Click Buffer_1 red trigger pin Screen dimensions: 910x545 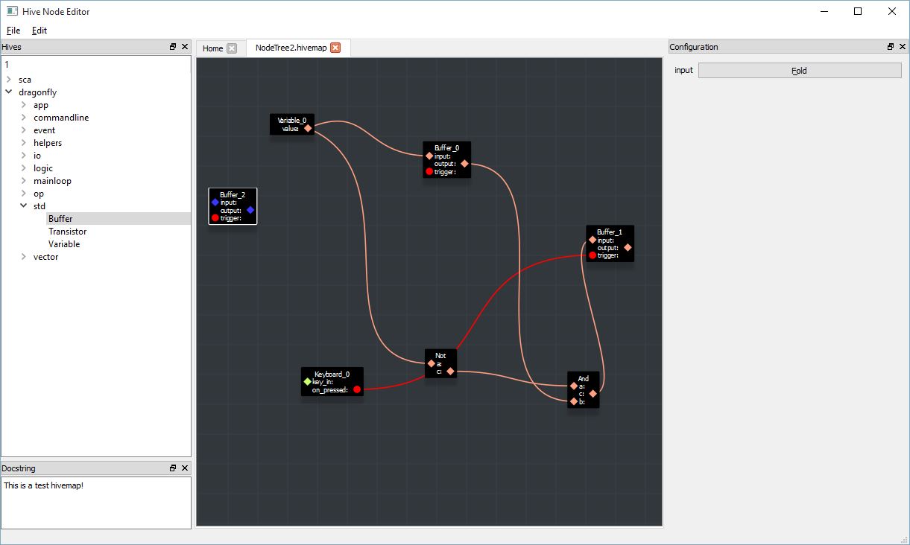tap(593, 255)
